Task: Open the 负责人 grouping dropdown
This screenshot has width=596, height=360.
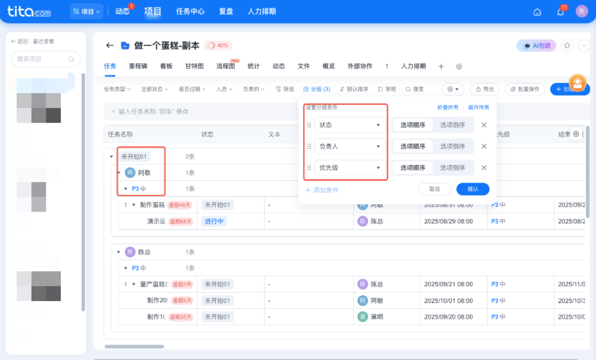Action: pos(350,146)
